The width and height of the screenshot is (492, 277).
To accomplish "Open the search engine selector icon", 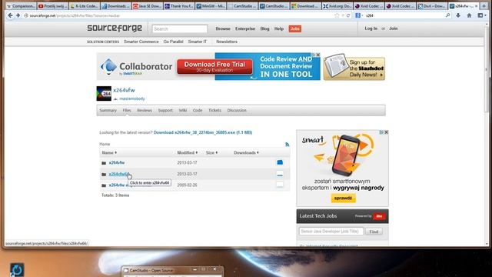I will coord(358,15).
